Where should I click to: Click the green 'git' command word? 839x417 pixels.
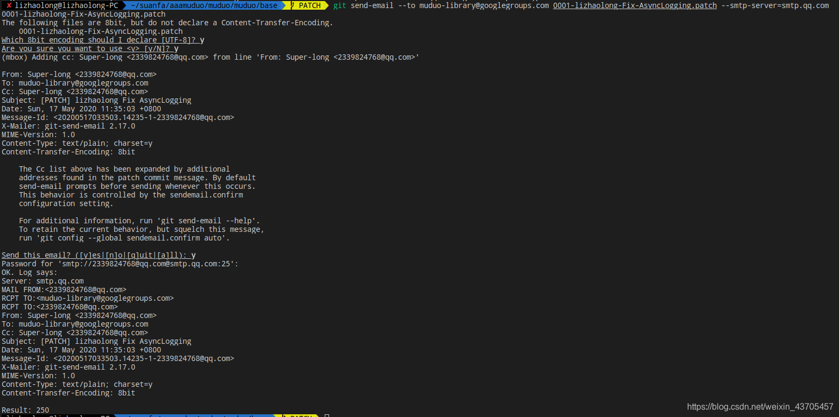[340, 5]
